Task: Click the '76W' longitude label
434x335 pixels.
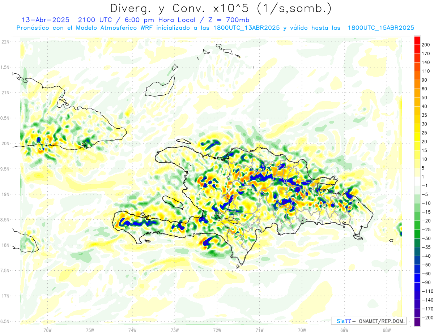Action: point(47,330)
